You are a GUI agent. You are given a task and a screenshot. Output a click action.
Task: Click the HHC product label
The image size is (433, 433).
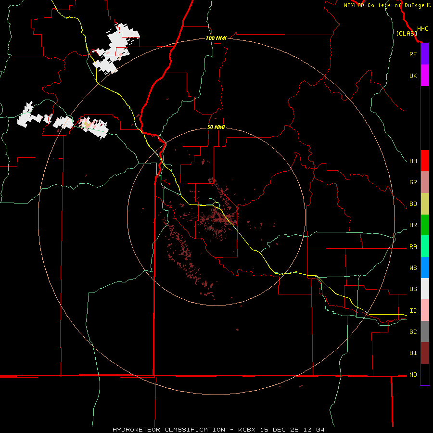point(422,29)
